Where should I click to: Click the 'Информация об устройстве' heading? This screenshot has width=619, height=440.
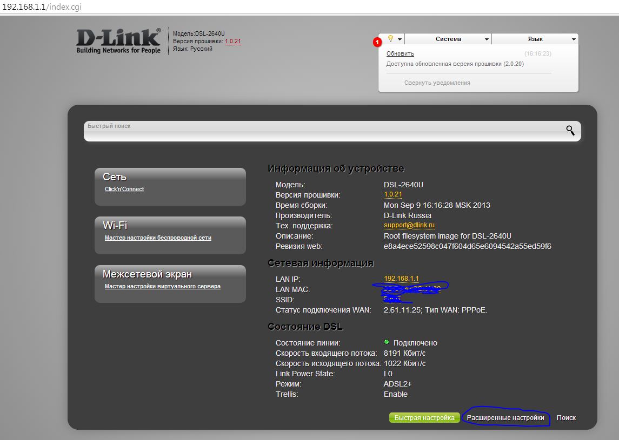tap(336, 168)
